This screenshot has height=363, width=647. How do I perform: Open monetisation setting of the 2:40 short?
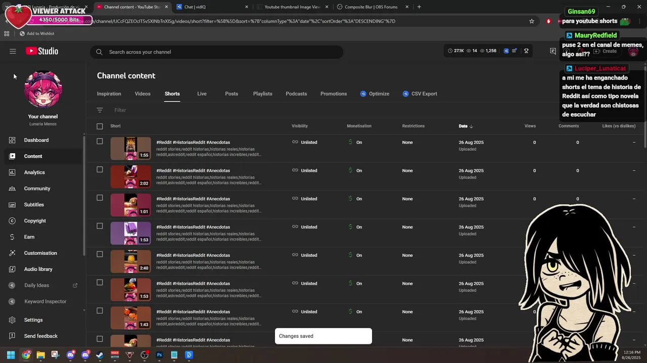click(355, 255)
